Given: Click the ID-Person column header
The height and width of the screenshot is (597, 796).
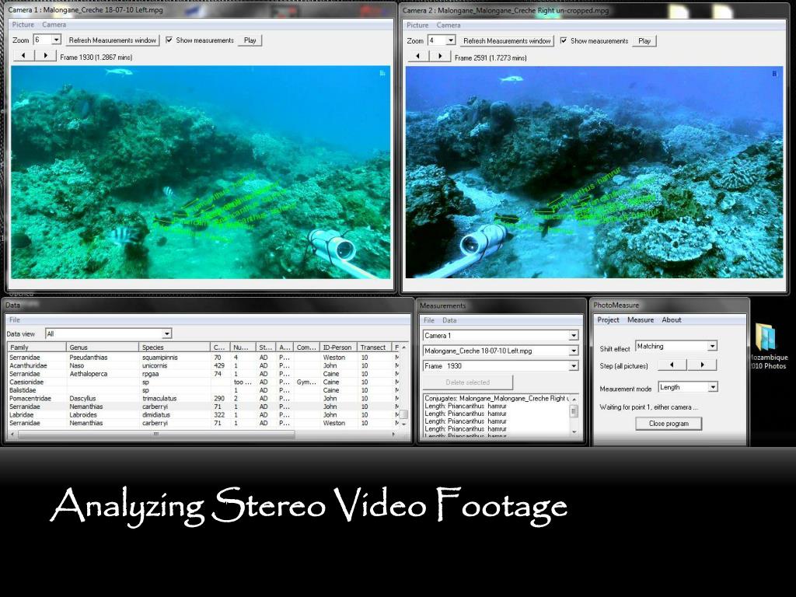Looking at the screenshot, I should pos(338,347).
